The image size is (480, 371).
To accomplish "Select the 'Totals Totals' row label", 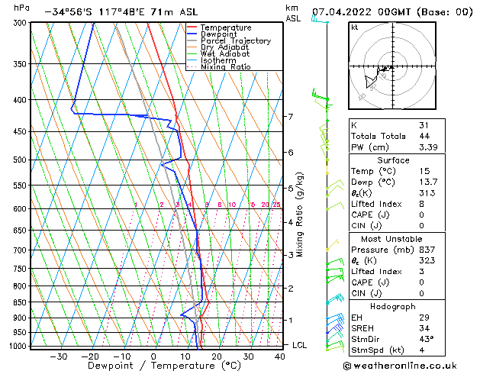I will point(379,136).
